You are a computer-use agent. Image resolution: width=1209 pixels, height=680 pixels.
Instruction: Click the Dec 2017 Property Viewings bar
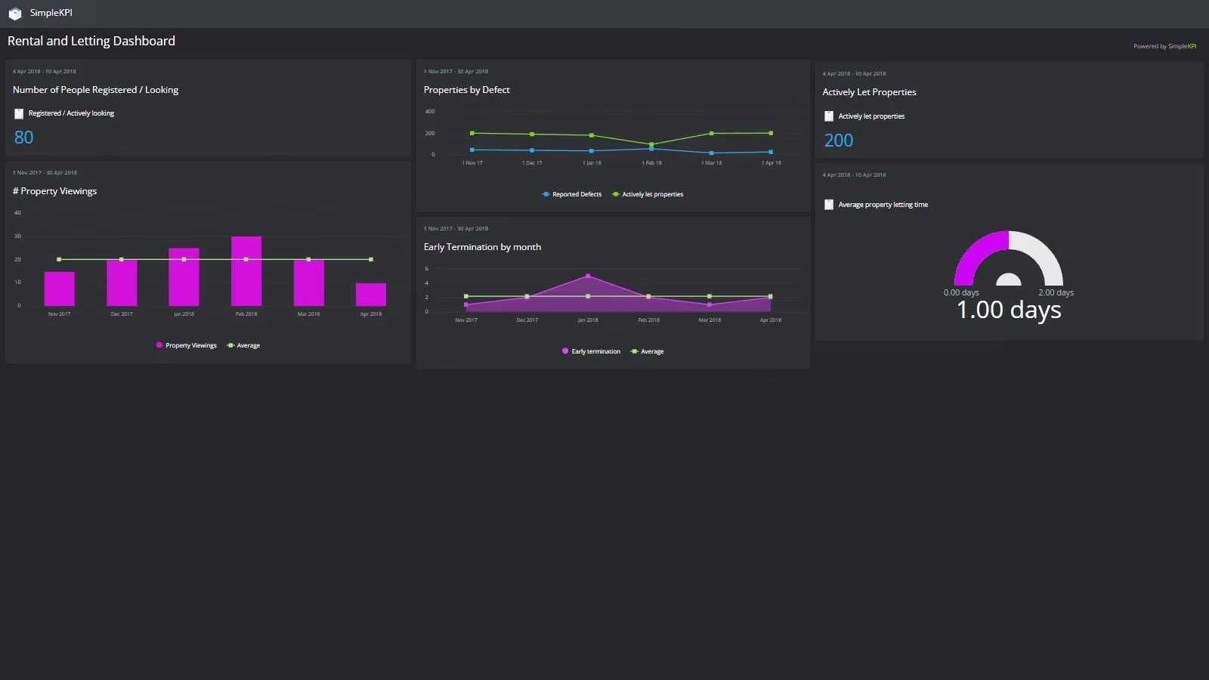click(x=122, y=283)
